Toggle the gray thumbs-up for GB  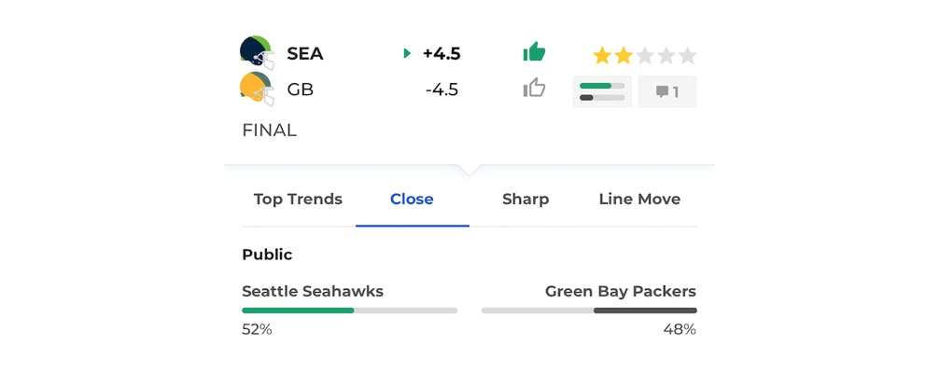coord(534,89)
